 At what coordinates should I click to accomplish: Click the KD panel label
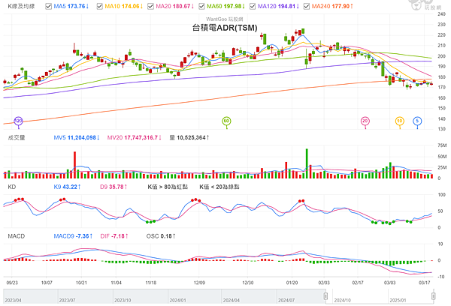pos(12,187)
